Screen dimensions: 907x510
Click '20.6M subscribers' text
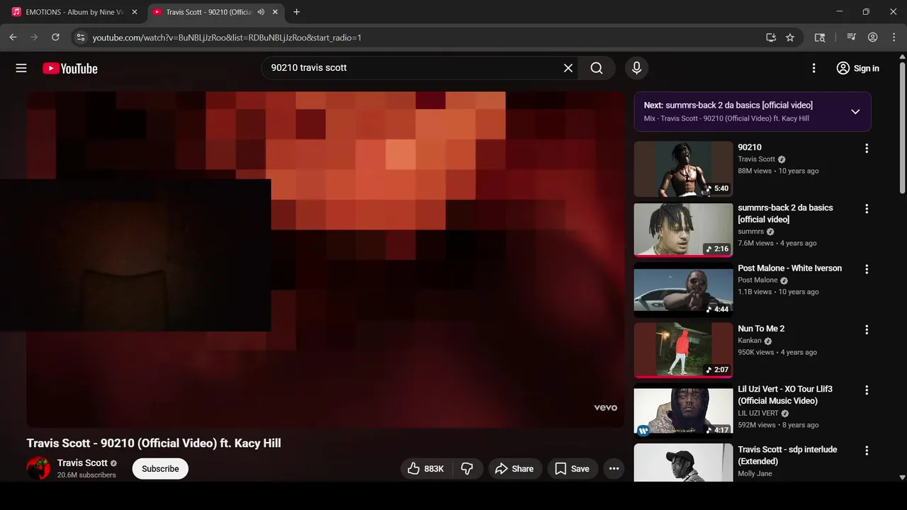coord(86,475)
